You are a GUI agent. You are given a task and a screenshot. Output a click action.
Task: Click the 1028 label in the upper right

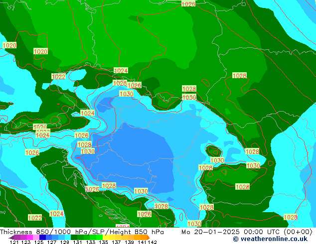pyautogui.click(x=239, y=76)
